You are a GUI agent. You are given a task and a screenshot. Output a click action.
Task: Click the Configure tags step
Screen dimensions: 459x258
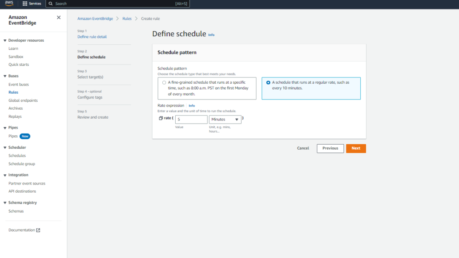(x=90, y=97)
